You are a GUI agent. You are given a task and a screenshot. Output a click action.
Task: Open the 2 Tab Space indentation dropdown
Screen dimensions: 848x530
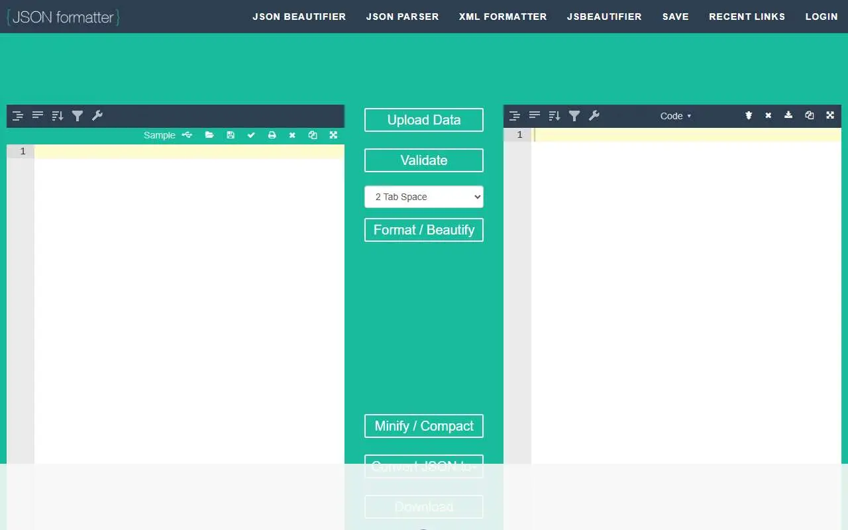click(424, 197)
